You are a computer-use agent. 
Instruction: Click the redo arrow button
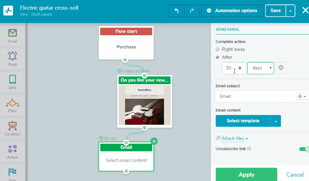click(x=191, y=10)
